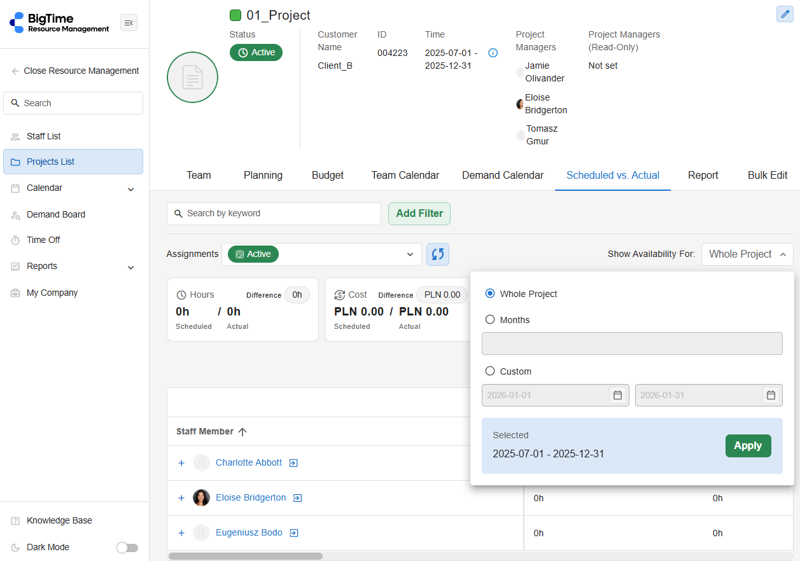Expand Eloise Bridgerton's row
Image resolution: width=800 pixels, height=561 pixels.
pos(181,498)
